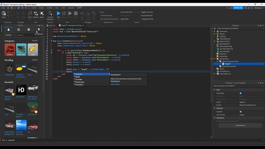Viewport: 265px width, 149px height.
Task: Expand the NetworkClient tree node
Action: tap(214, 41)
